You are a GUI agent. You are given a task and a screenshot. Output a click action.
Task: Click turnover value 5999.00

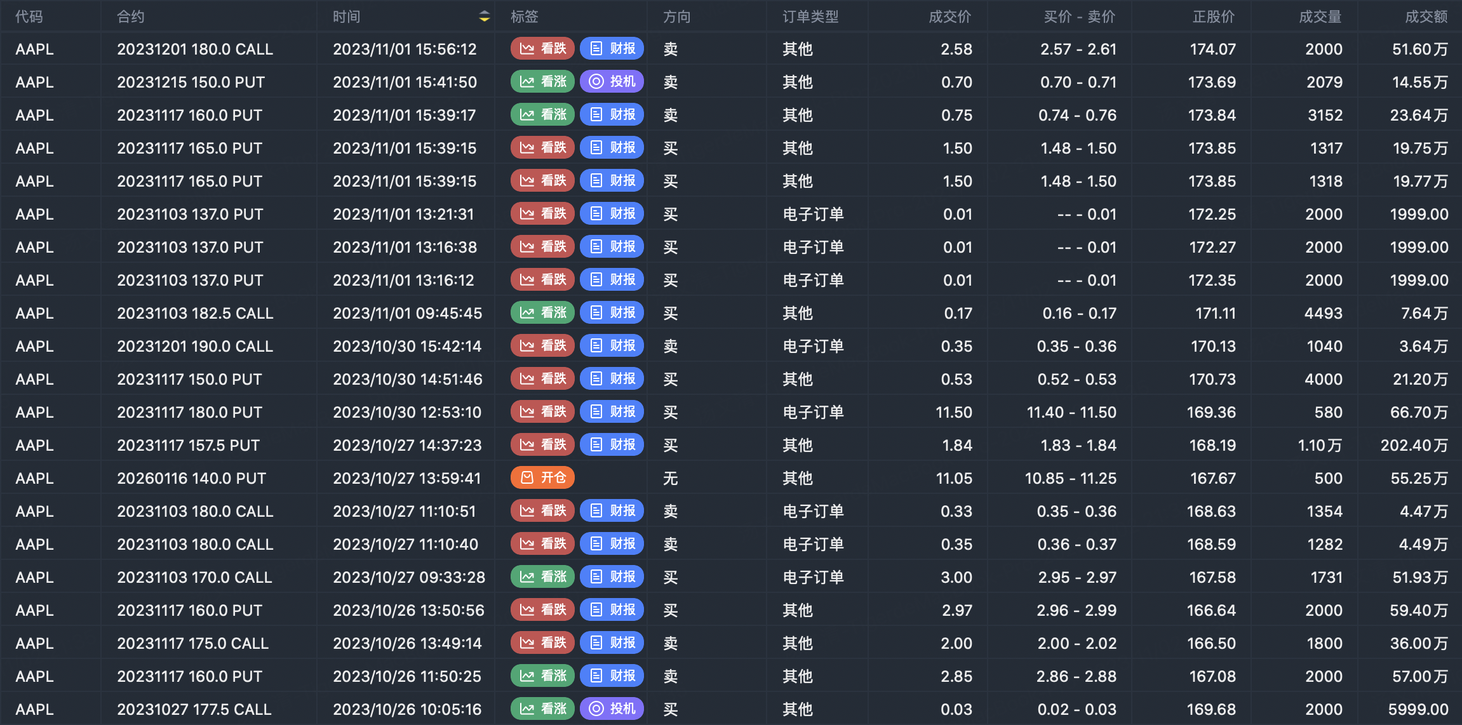click(x=1418, y=709)
